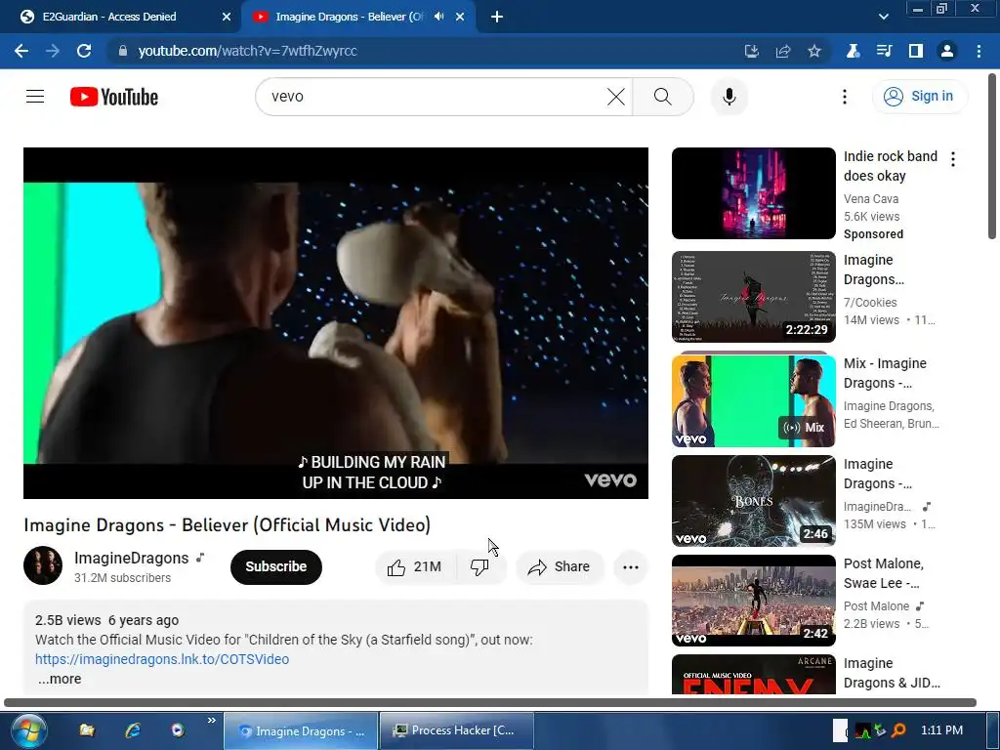Open Post Malone Swae Lee thumbnail
Screen dimensions: 1000x750
pos(753,601)
